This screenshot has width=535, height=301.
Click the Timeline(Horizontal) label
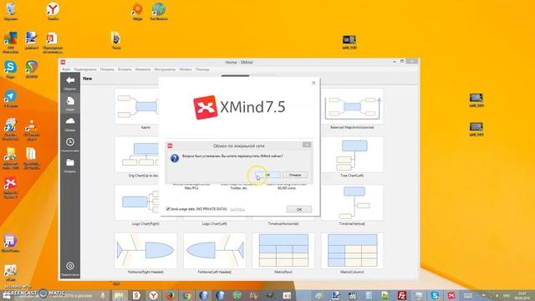(x=283, y=224)
